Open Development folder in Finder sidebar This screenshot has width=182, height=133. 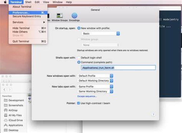pos(14,100)
